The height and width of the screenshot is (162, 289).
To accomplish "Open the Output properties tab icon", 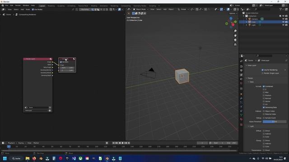I will coord(241,71).
